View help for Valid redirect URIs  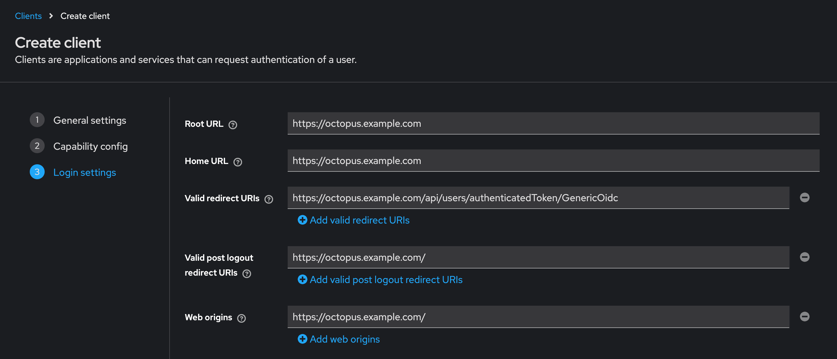(268, 199)
